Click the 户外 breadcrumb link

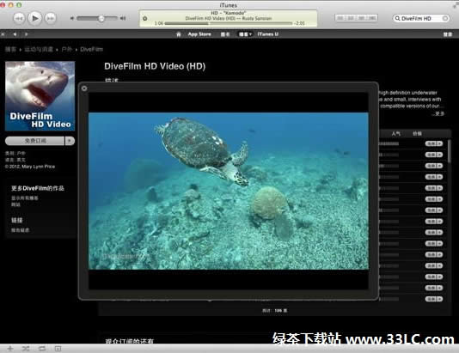(67, 49)
